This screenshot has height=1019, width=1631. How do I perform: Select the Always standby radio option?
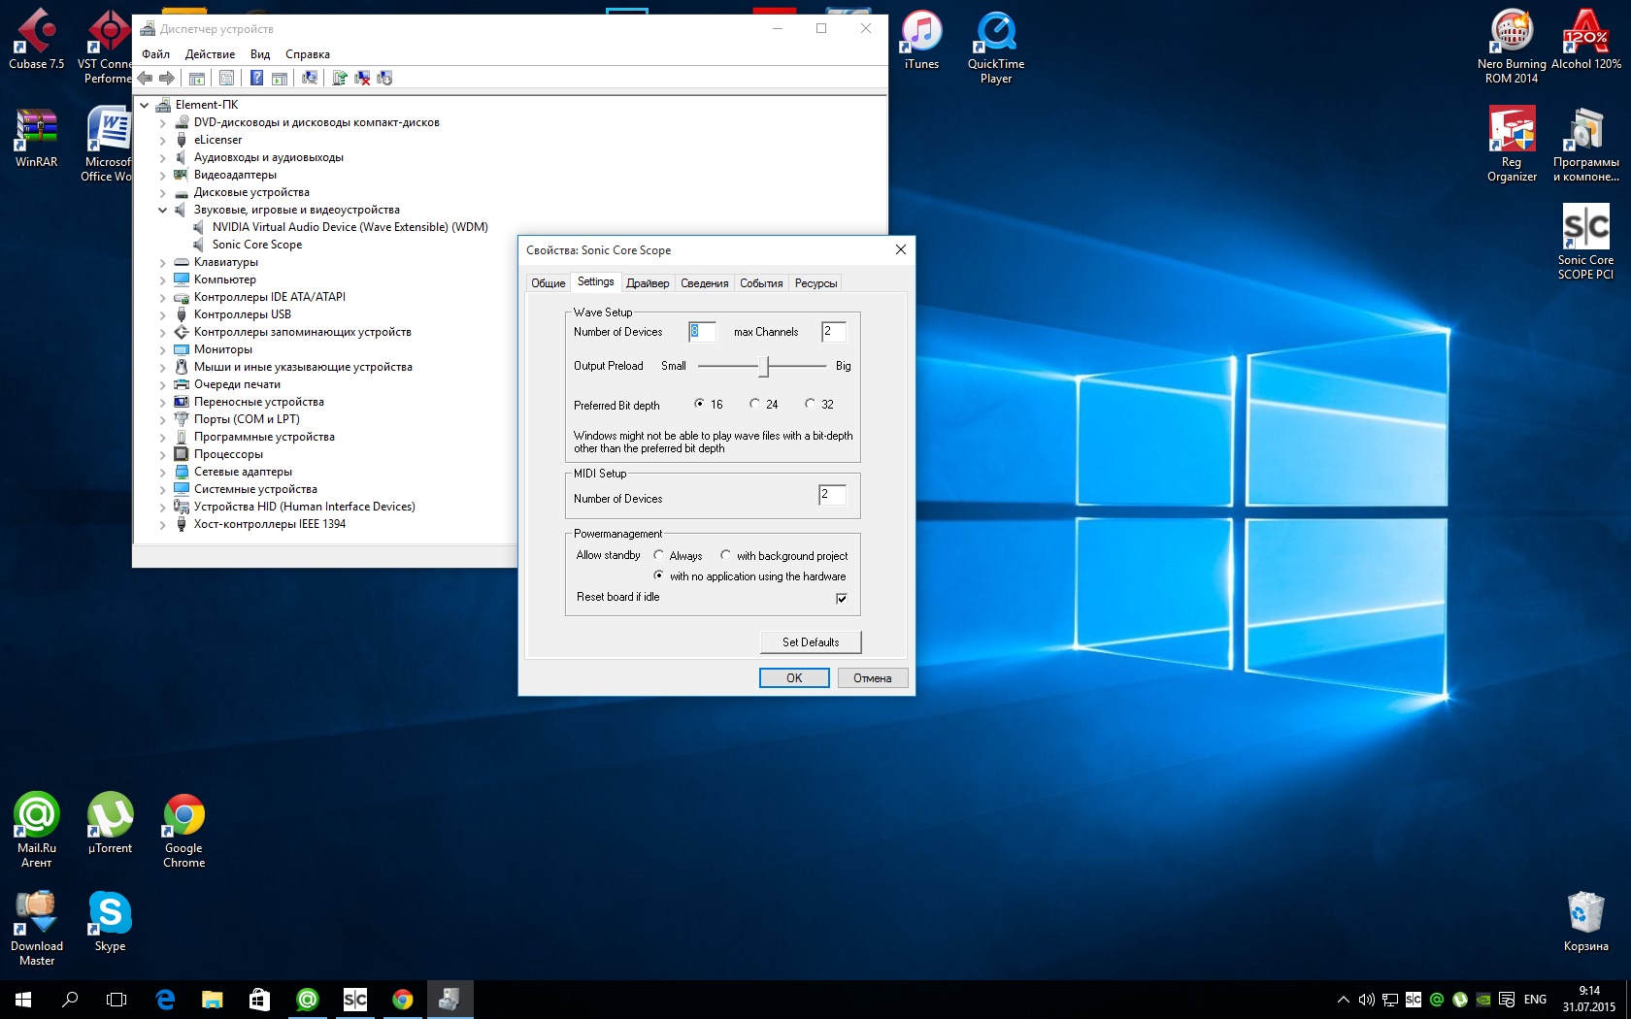658,555
